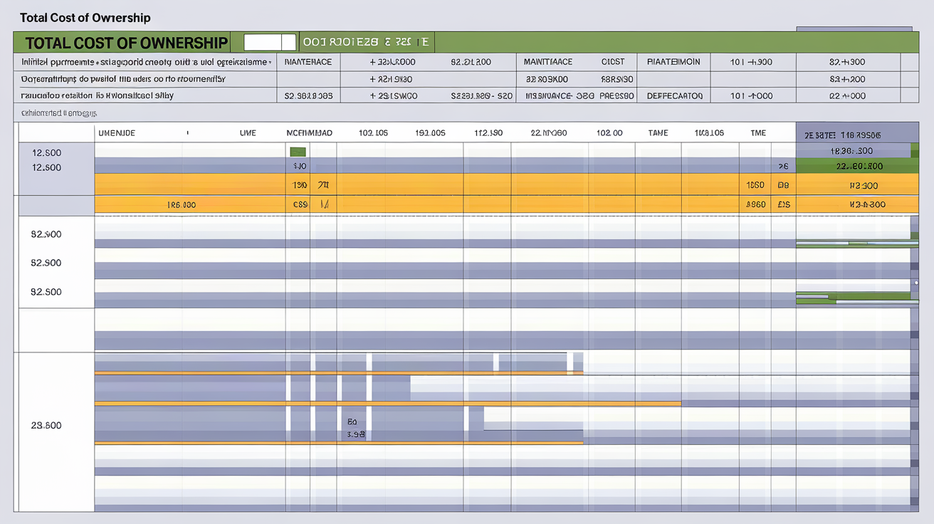Image resolution: width=934 pixels, height=524 pixels.
Task: Click the 'MCFIMMJAD' column header
Action: pos(309,133)
